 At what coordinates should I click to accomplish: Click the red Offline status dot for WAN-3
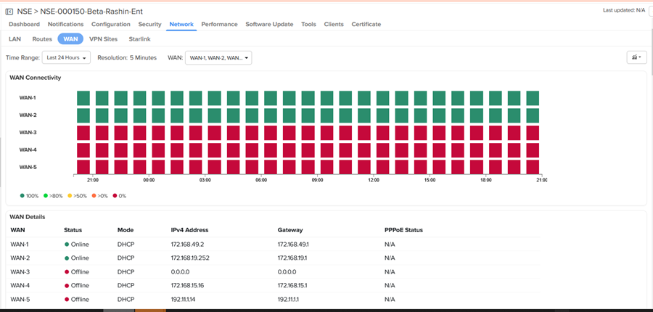(67, 271)
